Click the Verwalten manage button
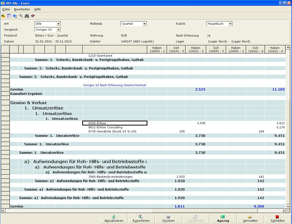 (x=250, y=219)
